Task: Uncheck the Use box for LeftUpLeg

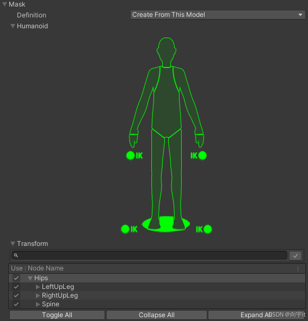Action: pos(16,287)
